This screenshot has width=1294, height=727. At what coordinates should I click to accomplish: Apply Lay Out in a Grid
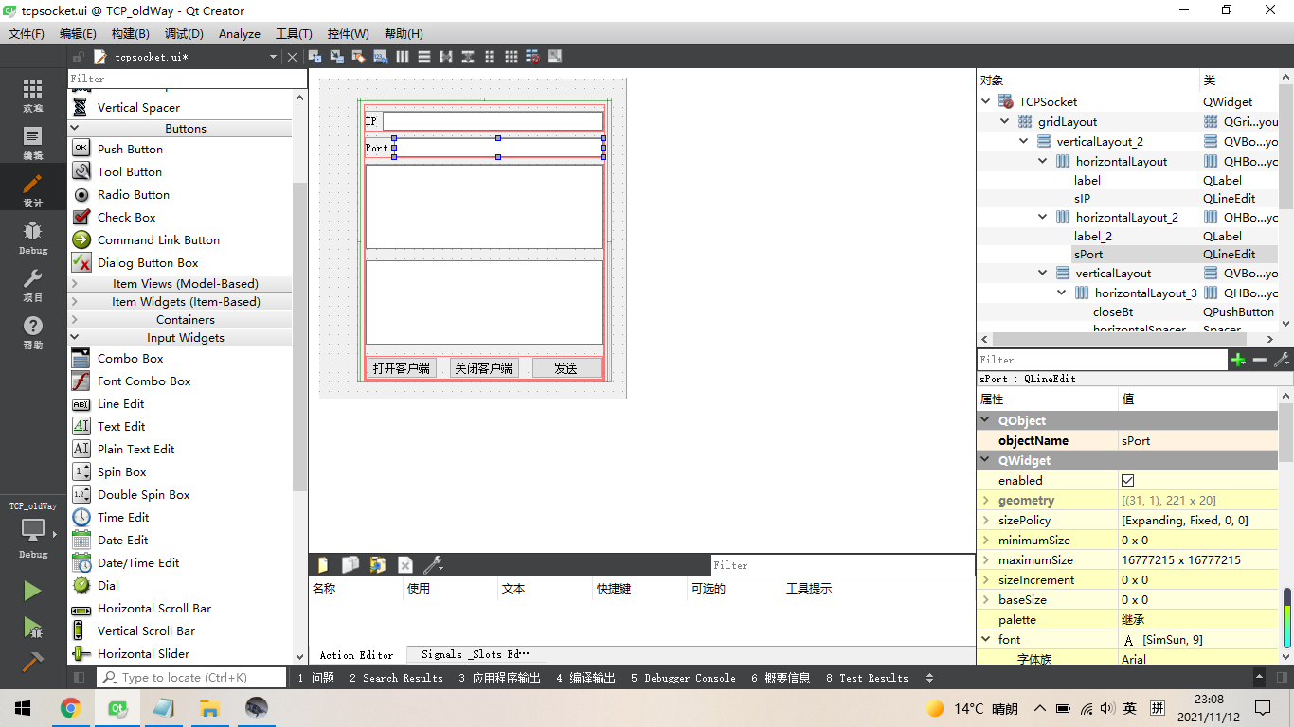click(512, 57)
